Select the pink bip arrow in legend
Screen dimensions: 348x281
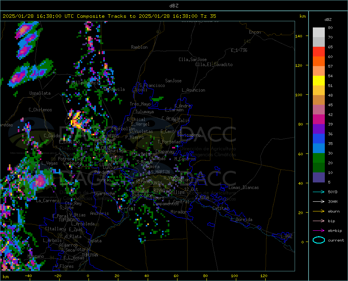click(319, 221)
